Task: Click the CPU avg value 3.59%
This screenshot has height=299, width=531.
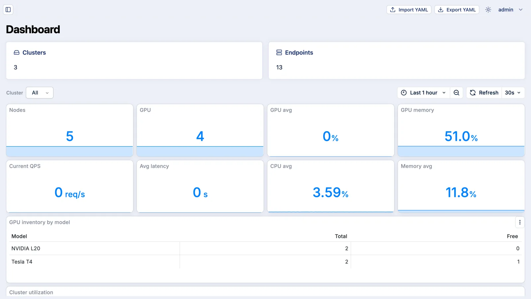Action: click(x=331, y=192)
